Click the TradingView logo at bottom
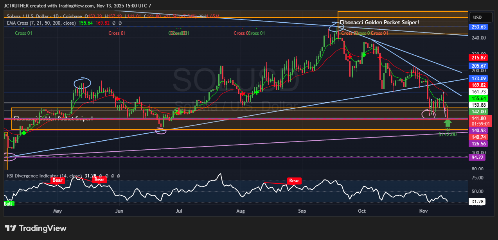This screenshot has width=498, height=240. 36,228
